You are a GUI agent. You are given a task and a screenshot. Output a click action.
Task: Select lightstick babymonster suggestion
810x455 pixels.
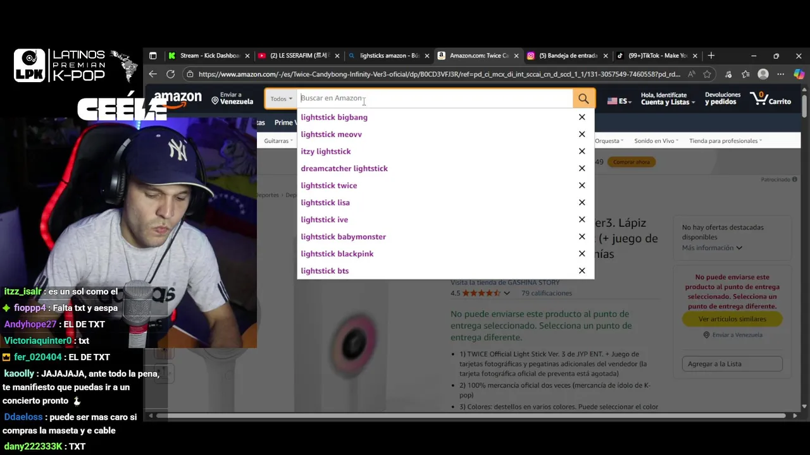tap(344, 236)
